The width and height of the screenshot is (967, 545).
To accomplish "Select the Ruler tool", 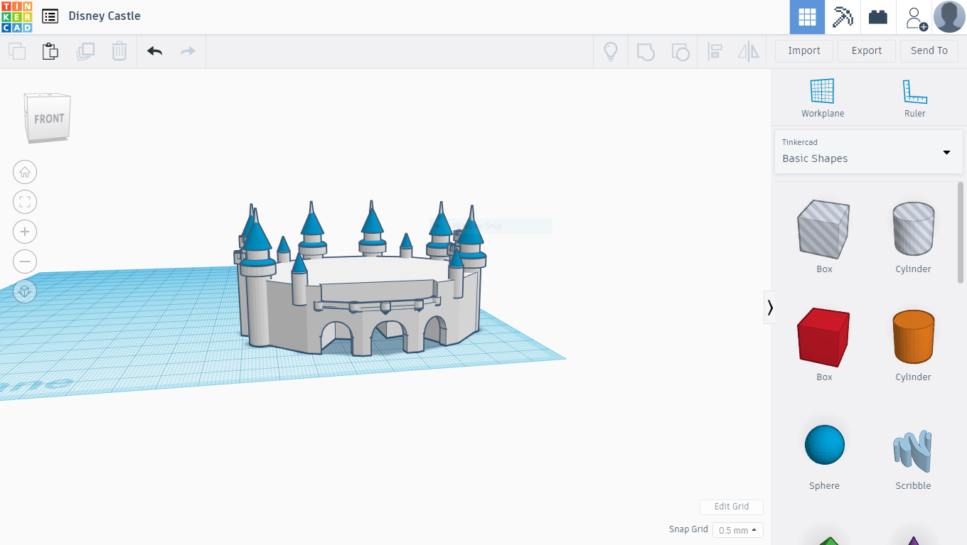I will 914,98.
